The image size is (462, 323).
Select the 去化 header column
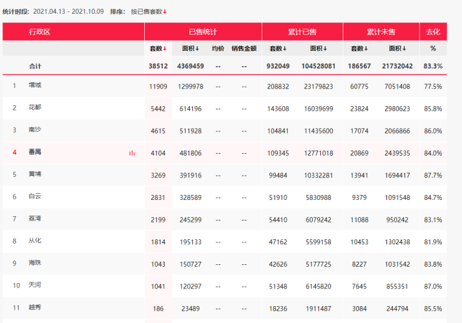click(x=433, y=31)
